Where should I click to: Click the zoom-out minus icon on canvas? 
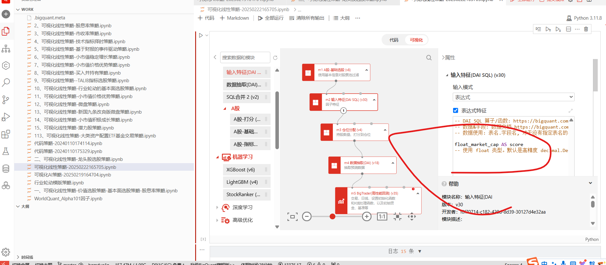(306, 217)
